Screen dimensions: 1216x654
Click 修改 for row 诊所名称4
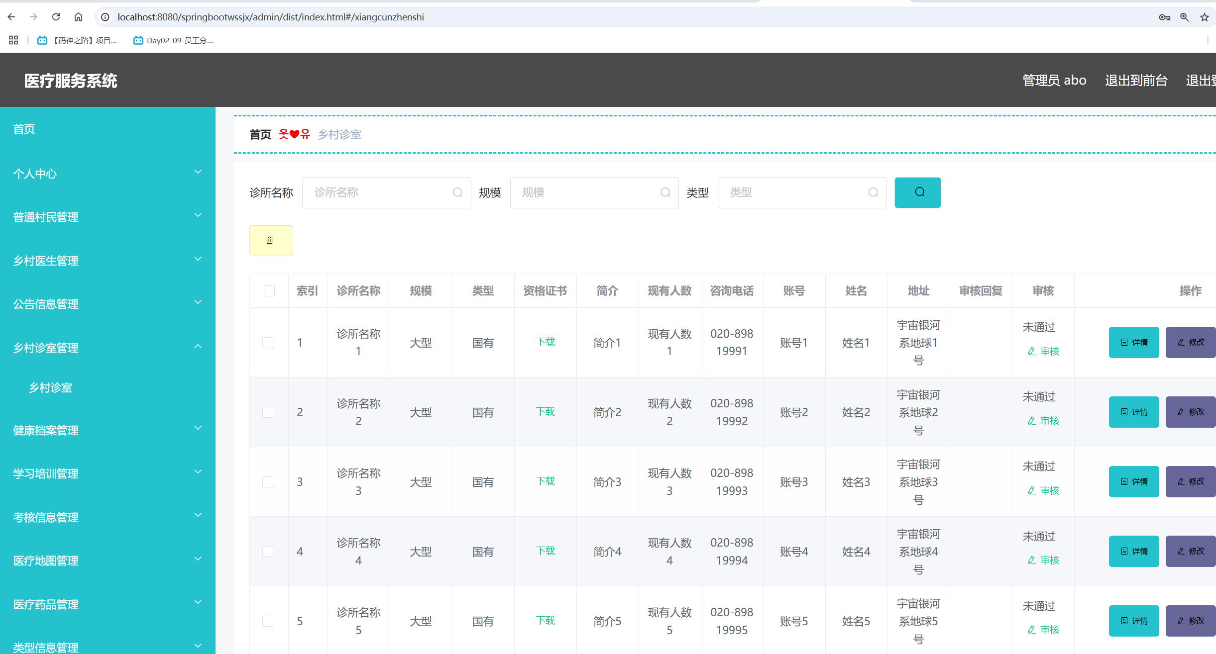pos(1191,551)
